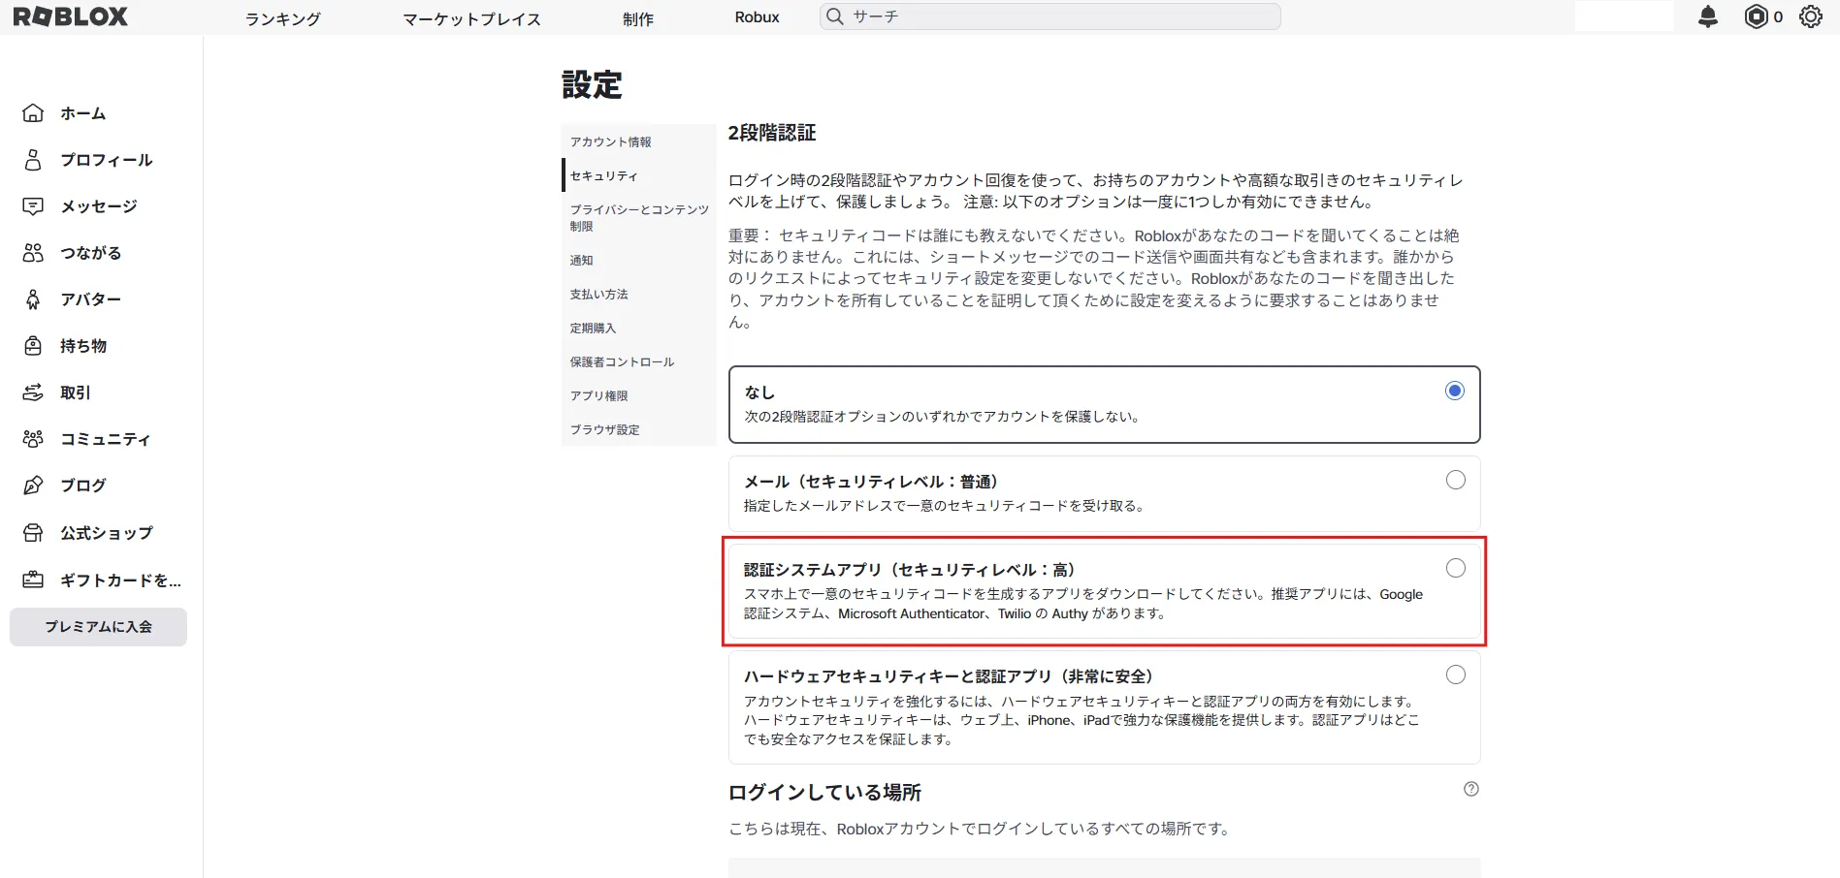Open つながる in the sidebar

91,253
